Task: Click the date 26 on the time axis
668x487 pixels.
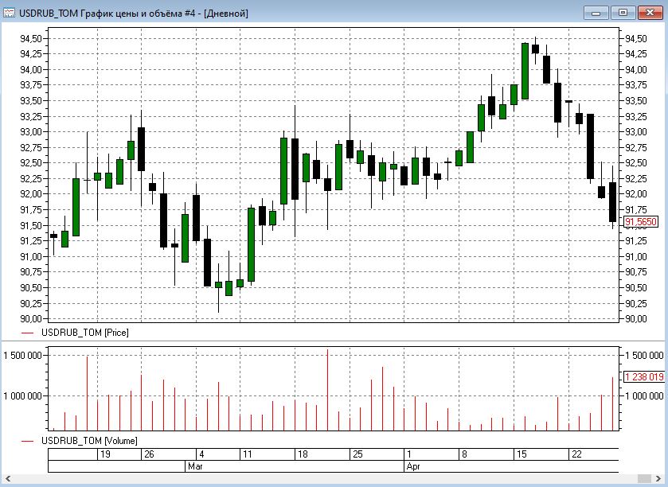Action: pyautogui.click(x=147, y=454)
